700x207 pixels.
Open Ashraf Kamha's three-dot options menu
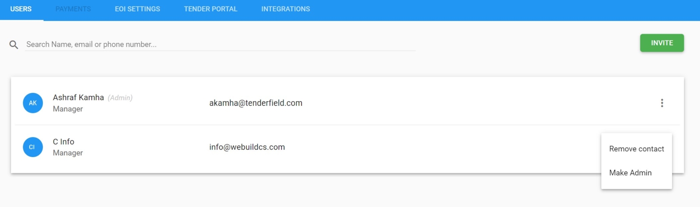pyautogui.click(x=662, y=103)
